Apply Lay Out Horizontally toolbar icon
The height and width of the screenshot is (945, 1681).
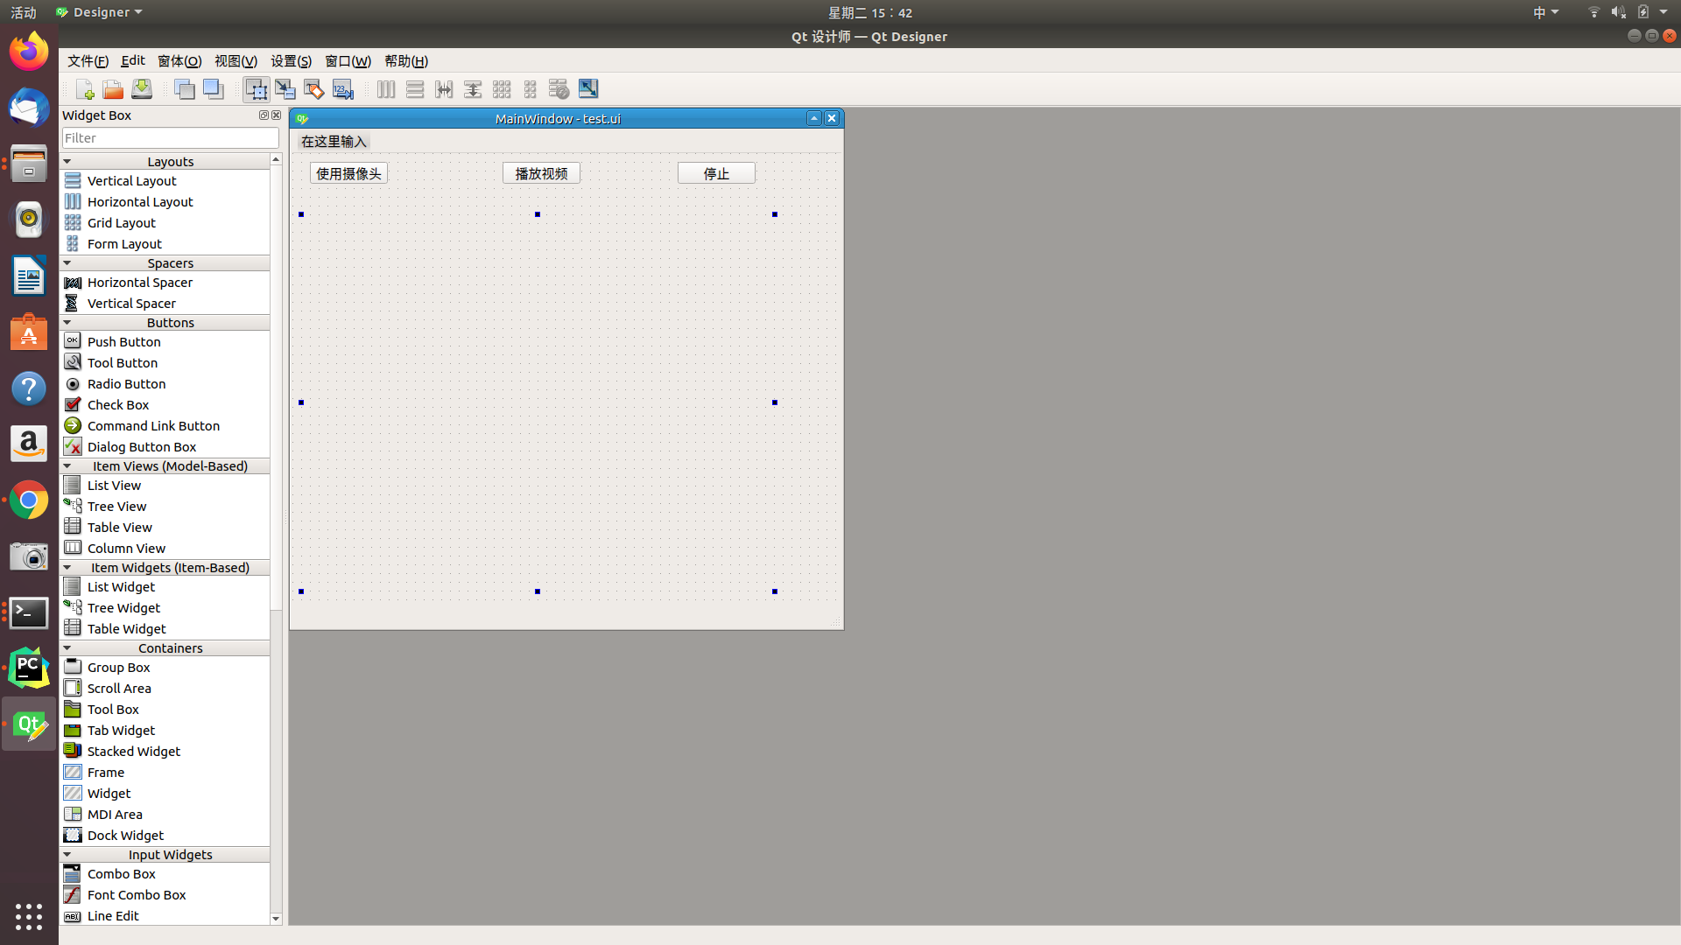coord(385,88)
